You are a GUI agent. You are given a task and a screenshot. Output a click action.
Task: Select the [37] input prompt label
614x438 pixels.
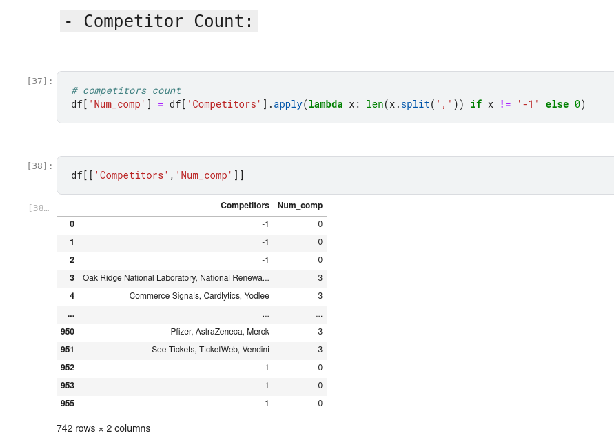(40, 81)
